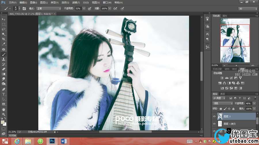Select the Rectangular Marquee tool

(x=3, y=24)
